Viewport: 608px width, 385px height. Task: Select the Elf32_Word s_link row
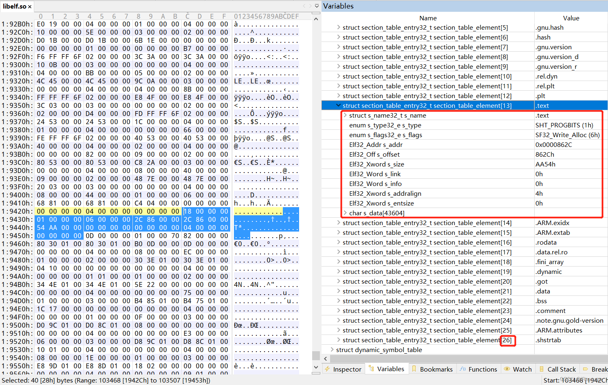(x=465, y=174)
